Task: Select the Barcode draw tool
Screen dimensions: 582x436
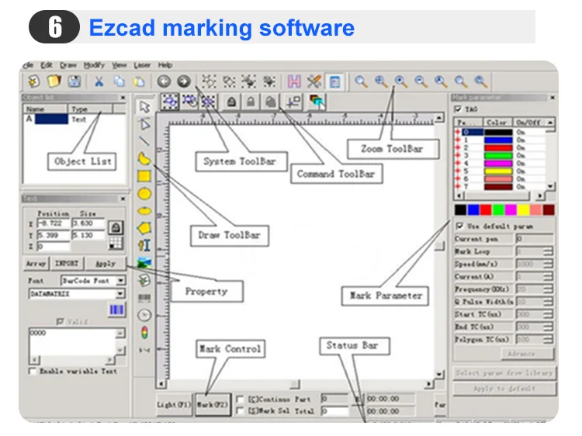Action: pyautogui.click(x=144, y=297)
